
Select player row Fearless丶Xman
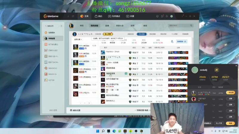tap(145, 52)
